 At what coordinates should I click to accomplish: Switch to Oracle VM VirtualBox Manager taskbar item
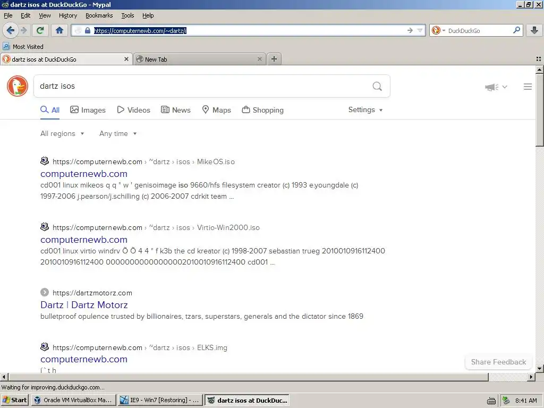coord(73,400)
